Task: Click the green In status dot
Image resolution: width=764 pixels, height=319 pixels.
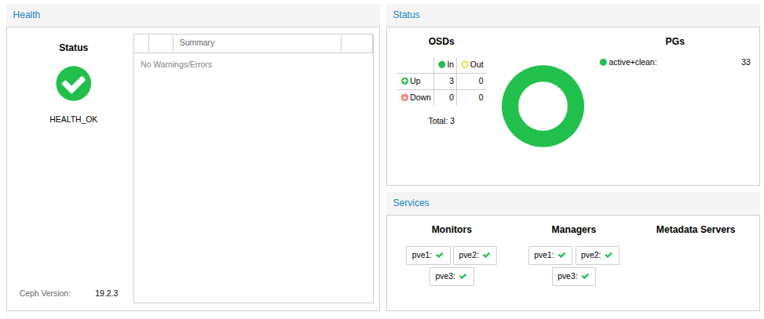Action: click(x=441, y=64)
